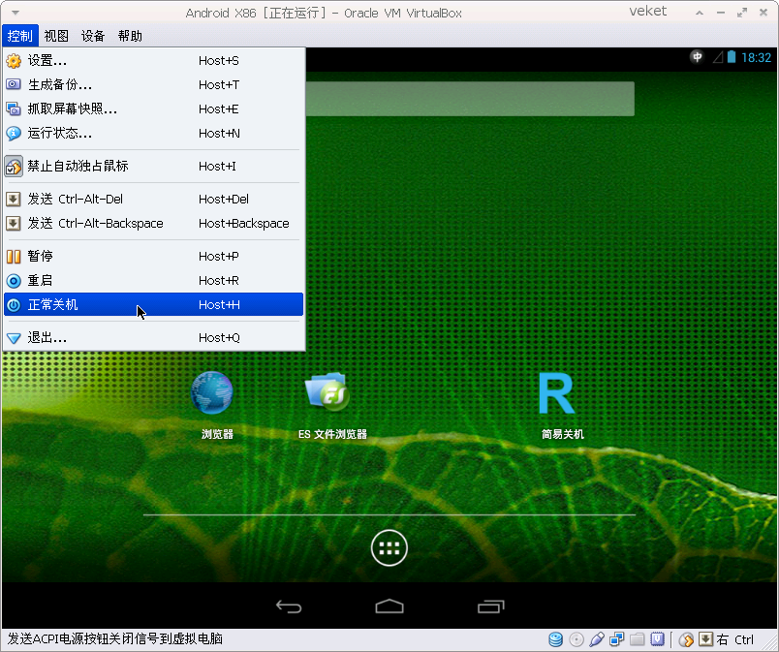
Task: Click the video capture indicator
Action: [x=657, y=639]
